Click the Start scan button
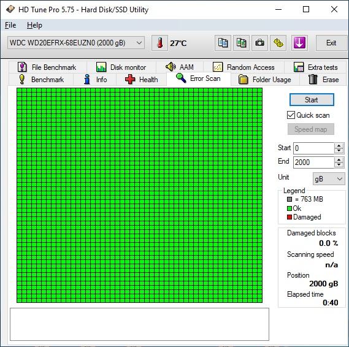The image size is (349, 347). click(312, 100)
